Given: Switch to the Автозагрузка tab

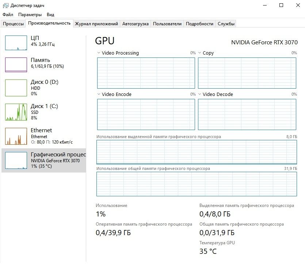Looking at the screenshot, I should click(136, 24).
